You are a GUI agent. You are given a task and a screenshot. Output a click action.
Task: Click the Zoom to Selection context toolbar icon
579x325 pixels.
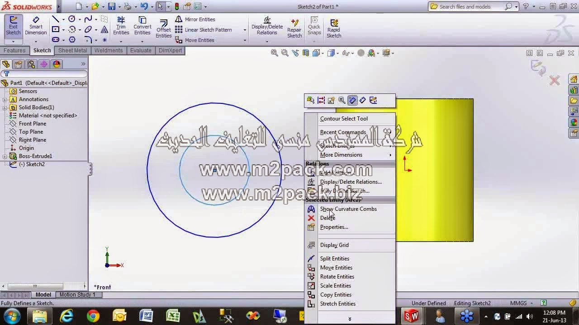click(x=342, y=100)
